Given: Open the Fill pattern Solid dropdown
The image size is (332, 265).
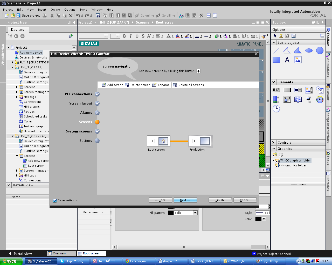Looking at the screenshot, I should tap(195, 213).
